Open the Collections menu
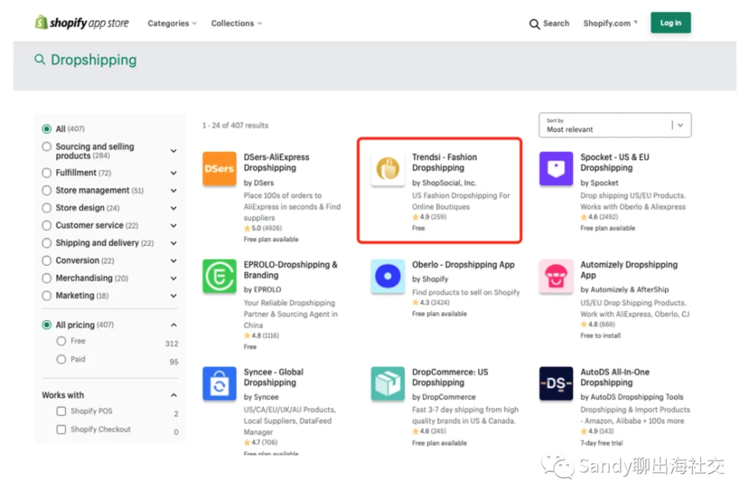Screen dimensions: 749x501 point(237,23)
